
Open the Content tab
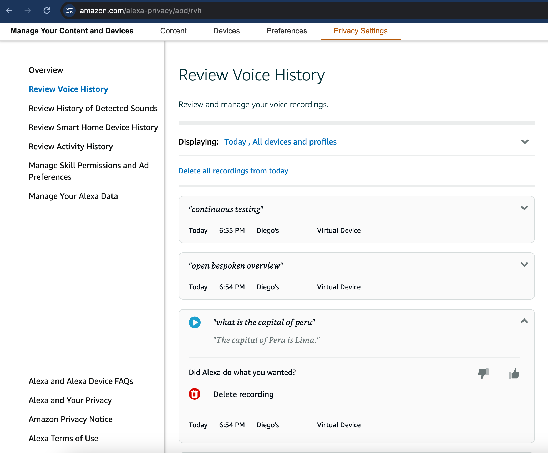(x=173, y=31)
